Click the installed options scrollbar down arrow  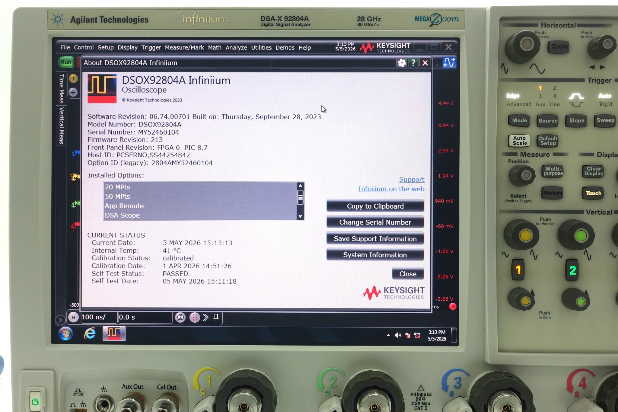[x=300, y=216]
